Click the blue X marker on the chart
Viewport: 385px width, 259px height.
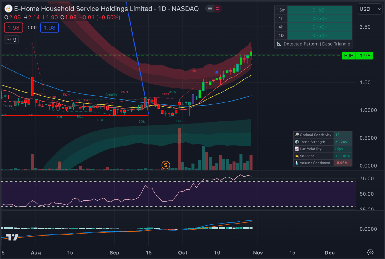[217, 72]
